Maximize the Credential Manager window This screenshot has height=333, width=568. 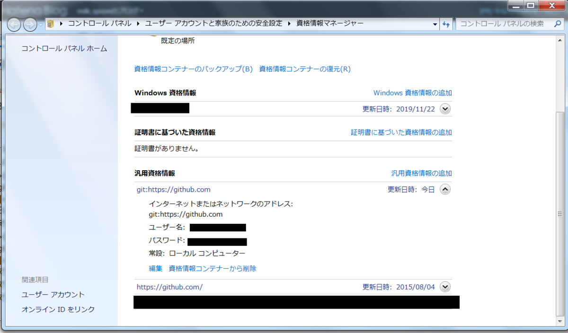pyautogui.click(x=531, y=6)
